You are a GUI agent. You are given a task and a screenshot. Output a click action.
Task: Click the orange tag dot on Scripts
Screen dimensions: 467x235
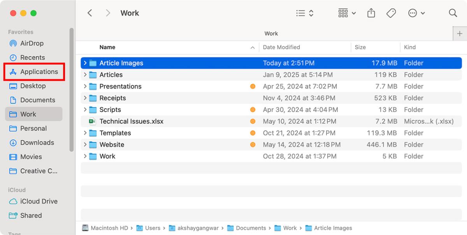coord(253,110)
